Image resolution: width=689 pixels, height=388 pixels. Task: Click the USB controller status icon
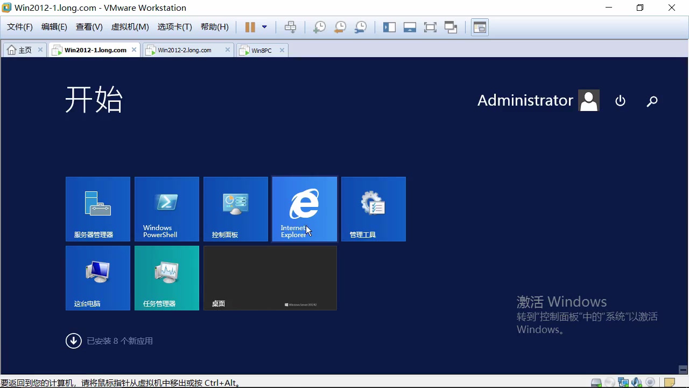650,383
